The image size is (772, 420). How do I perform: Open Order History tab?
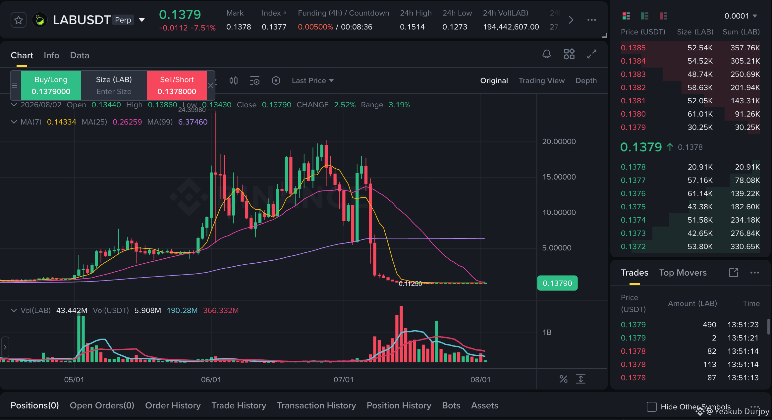173,405
